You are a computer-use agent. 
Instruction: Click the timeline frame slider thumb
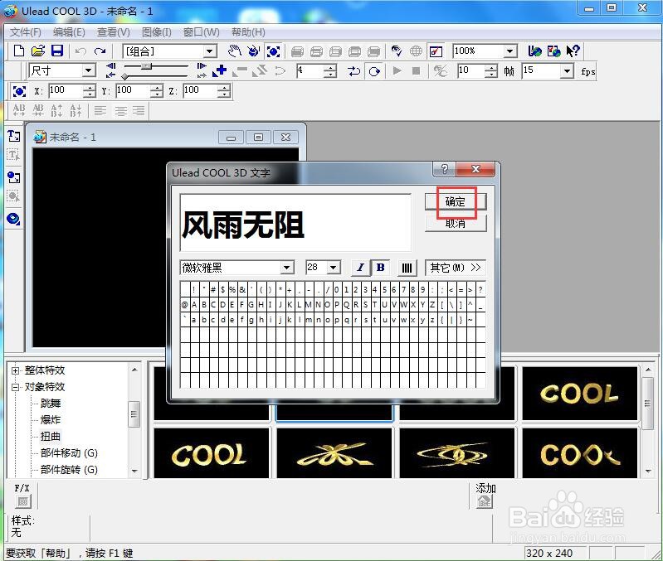[x=146, y=65]
